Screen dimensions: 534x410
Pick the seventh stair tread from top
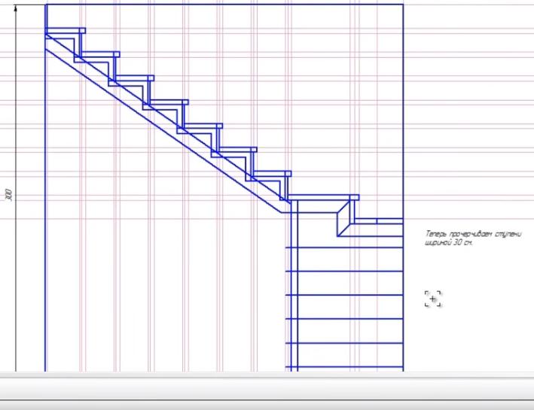click(271, 174)
